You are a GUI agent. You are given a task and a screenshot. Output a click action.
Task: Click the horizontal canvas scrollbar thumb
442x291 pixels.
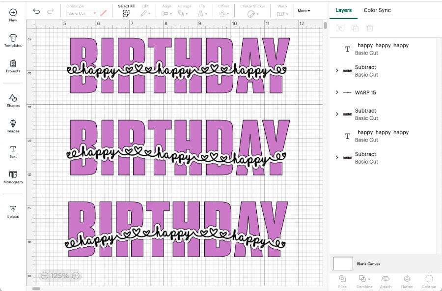tap(36, 289)
